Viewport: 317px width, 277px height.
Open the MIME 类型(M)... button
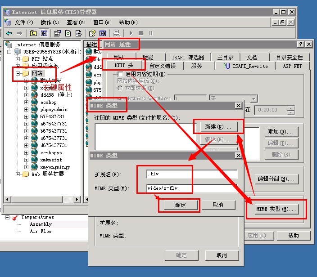tap(276, 209)
